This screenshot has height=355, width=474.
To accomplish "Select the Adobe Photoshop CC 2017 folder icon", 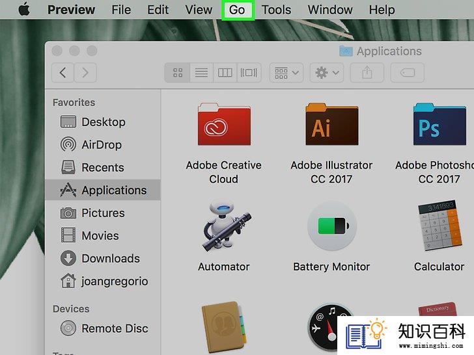I will pyautogui.click(x=439, y=124).
